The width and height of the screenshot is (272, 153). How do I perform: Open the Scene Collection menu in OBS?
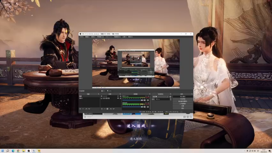click(x=117, y=37)
